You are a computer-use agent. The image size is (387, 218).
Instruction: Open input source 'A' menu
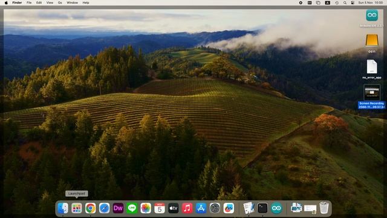click(x=328, y=2)
